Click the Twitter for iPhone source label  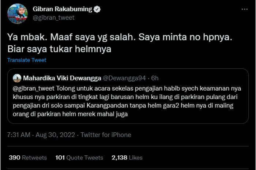tap(106, 135)
